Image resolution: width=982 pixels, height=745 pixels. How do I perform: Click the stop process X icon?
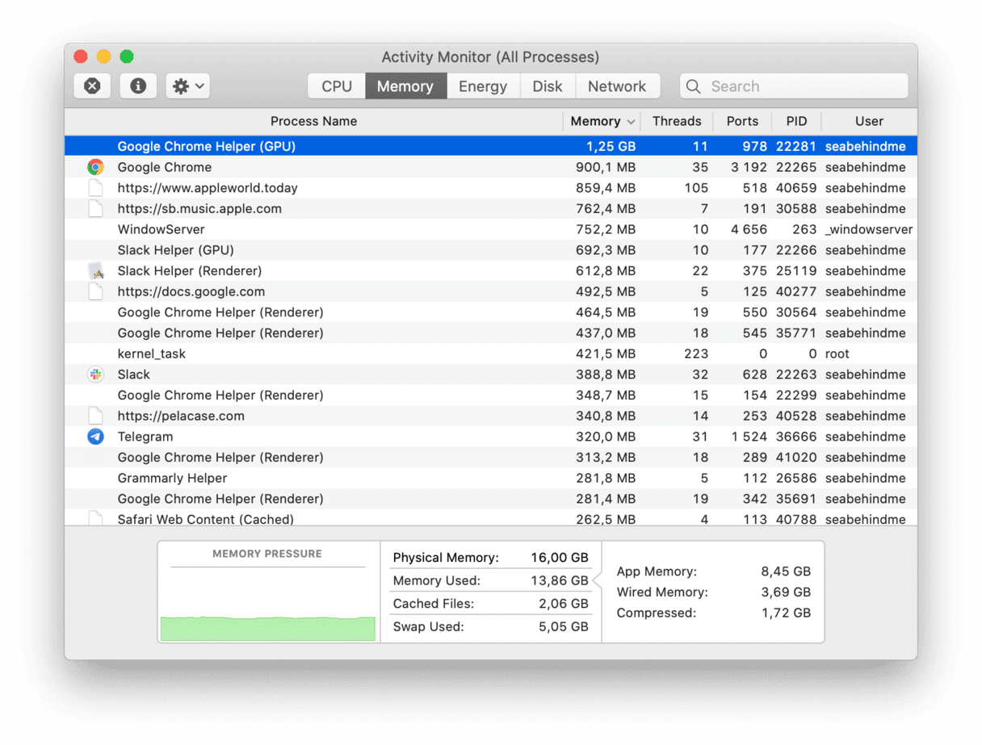pyautogui.click(x=92, y=86)
